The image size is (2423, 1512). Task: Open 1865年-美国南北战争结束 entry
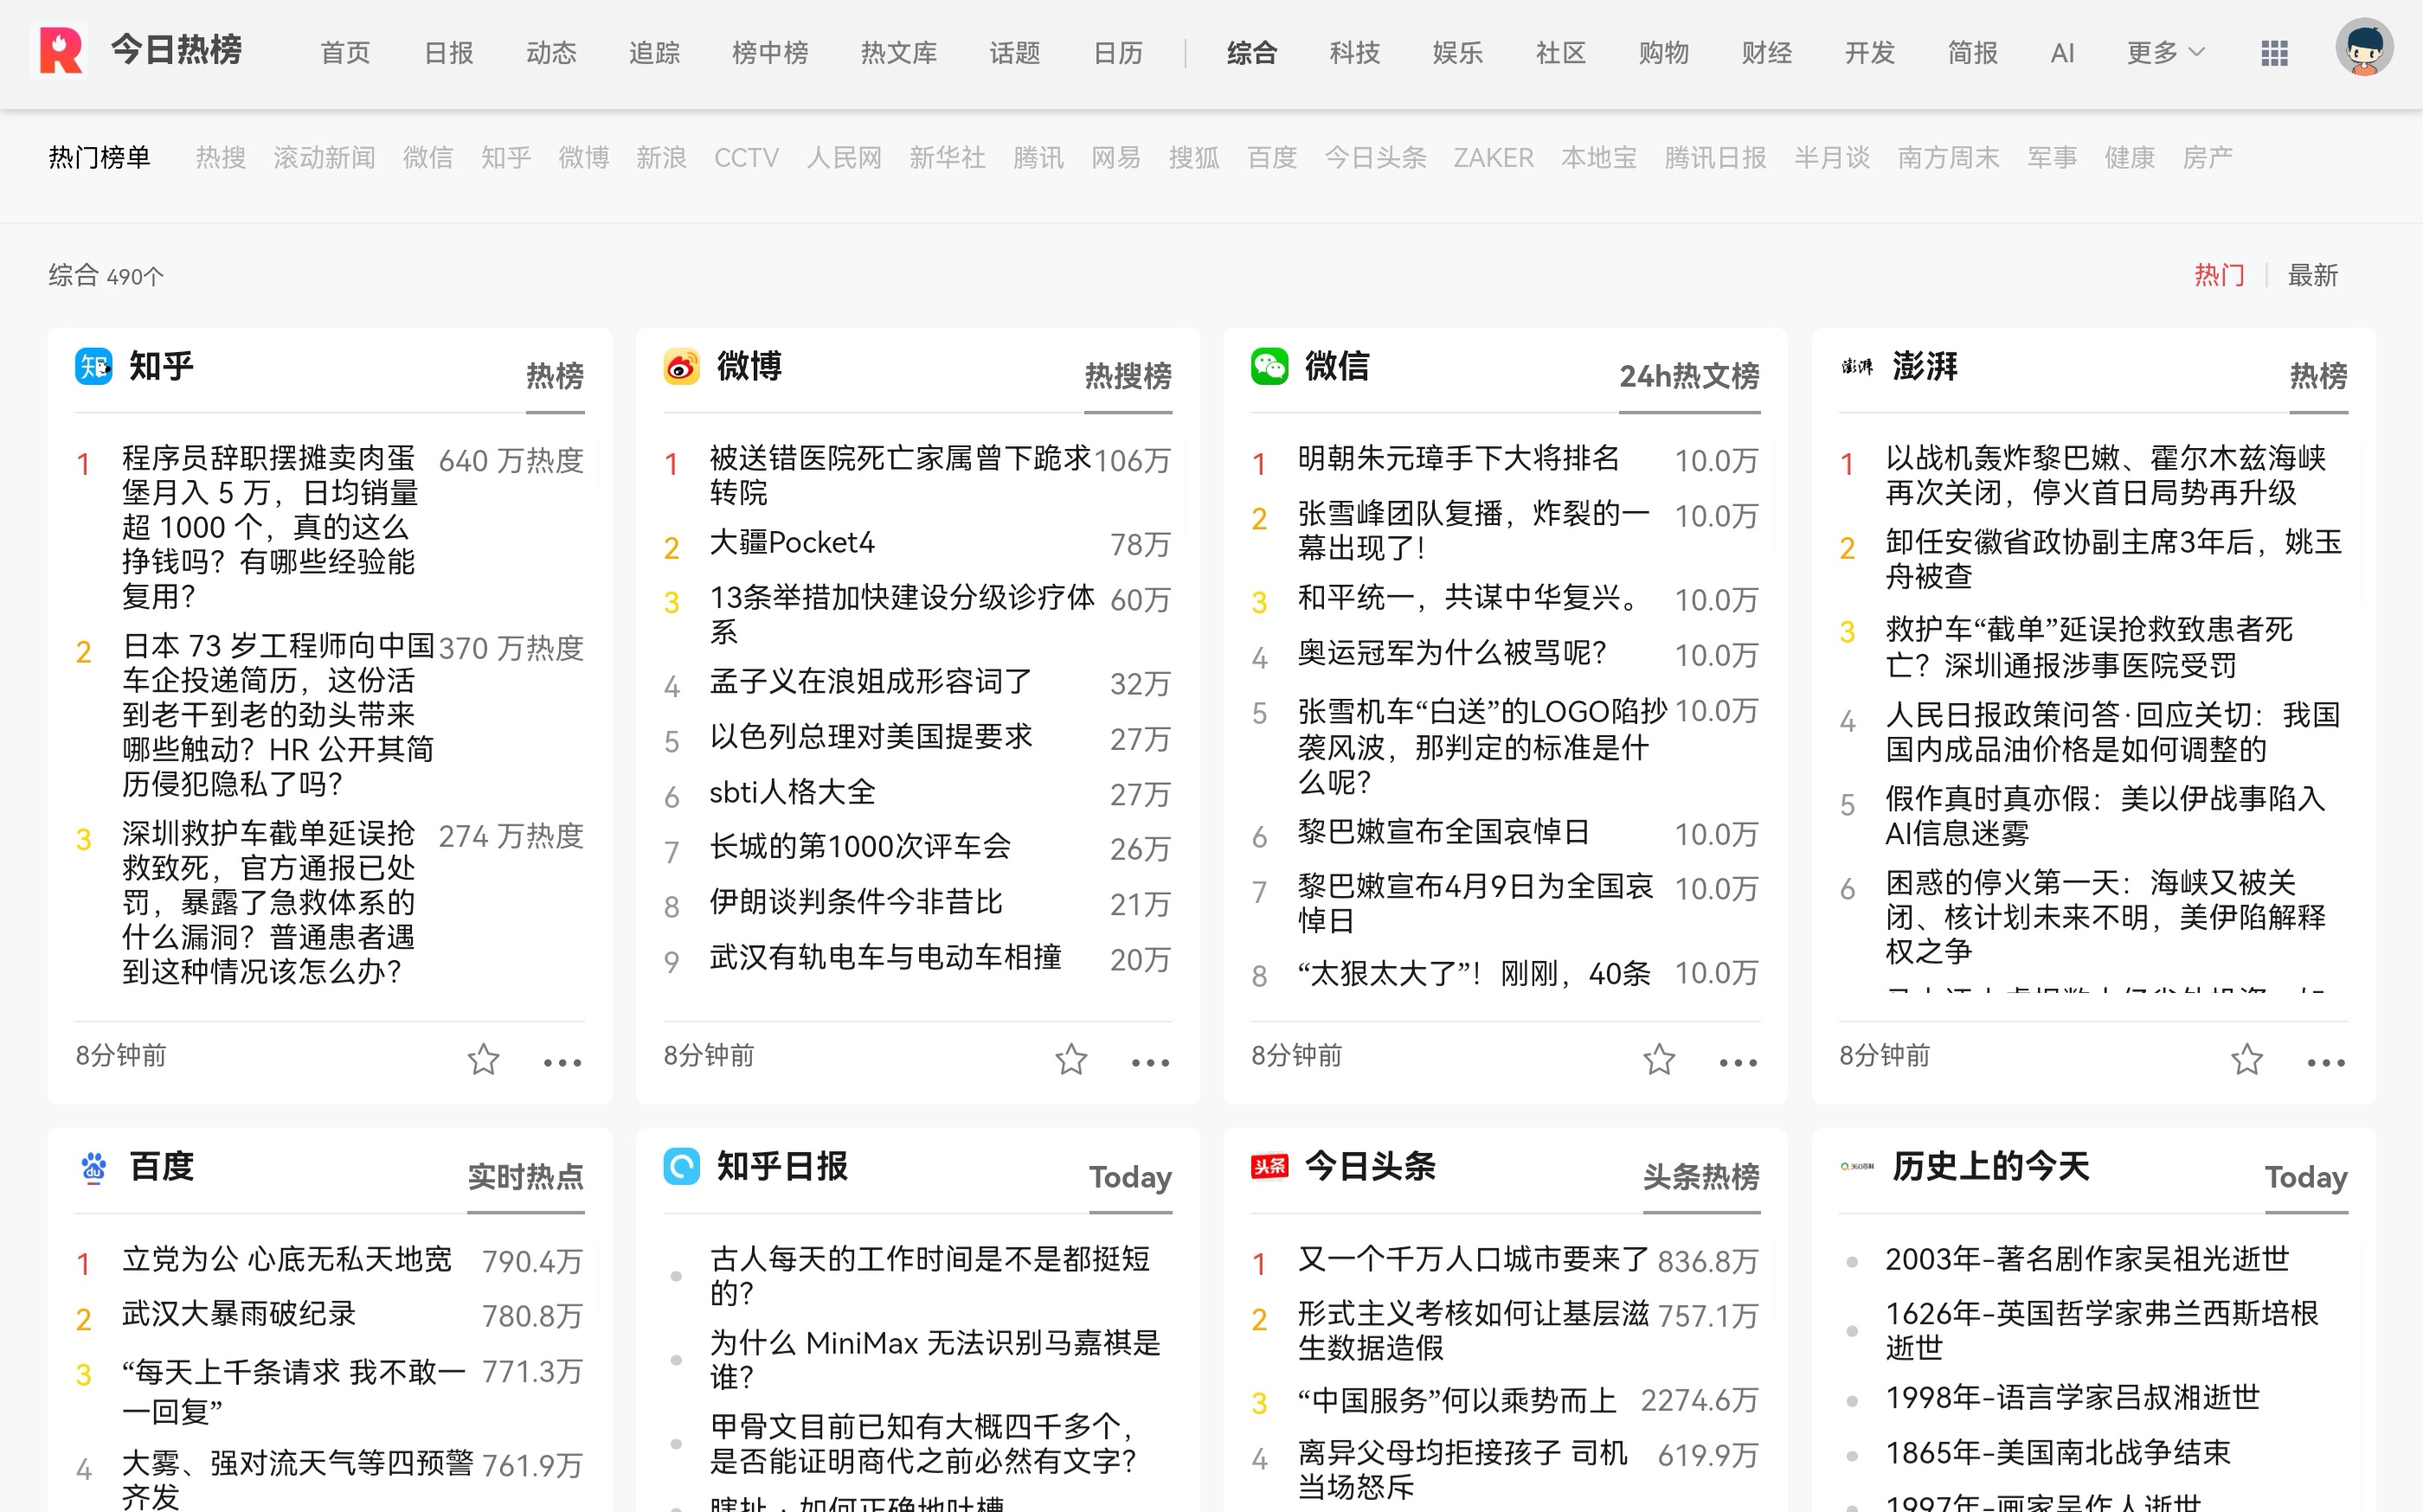[2058, 1452]
